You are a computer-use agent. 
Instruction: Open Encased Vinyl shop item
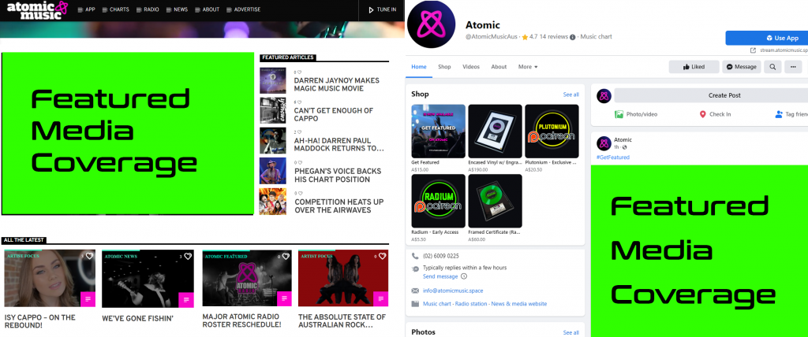[x=496, y=131]
